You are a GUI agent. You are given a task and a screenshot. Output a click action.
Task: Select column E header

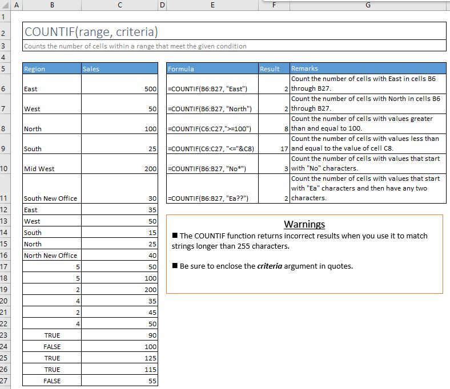tap(212, 5)
